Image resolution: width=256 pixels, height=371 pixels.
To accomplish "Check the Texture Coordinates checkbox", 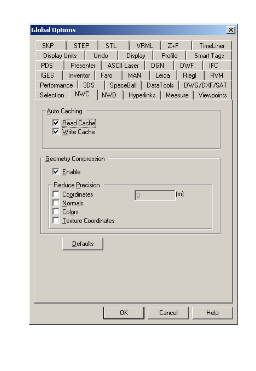I will [56, 220].
